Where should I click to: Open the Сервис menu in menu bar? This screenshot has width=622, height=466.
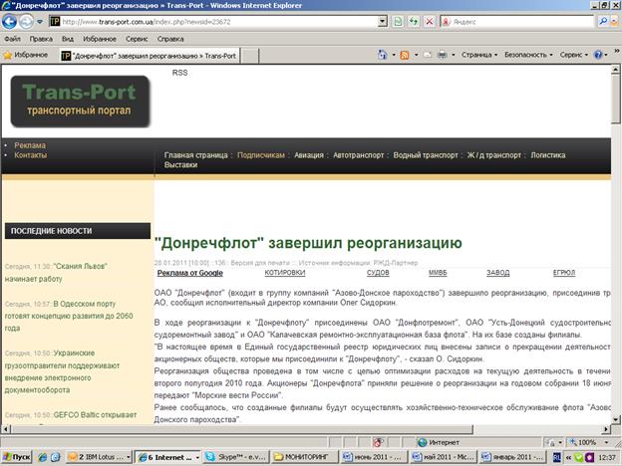click(137, 39)
